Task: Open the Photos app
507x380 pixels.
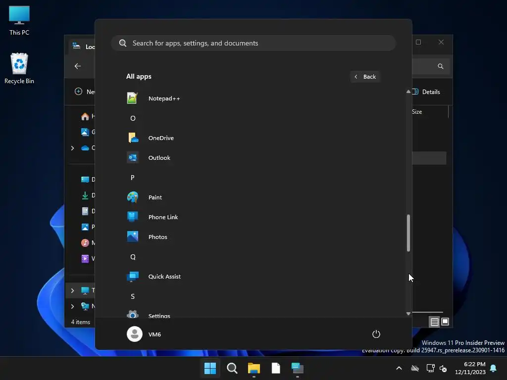Action: 252,237
